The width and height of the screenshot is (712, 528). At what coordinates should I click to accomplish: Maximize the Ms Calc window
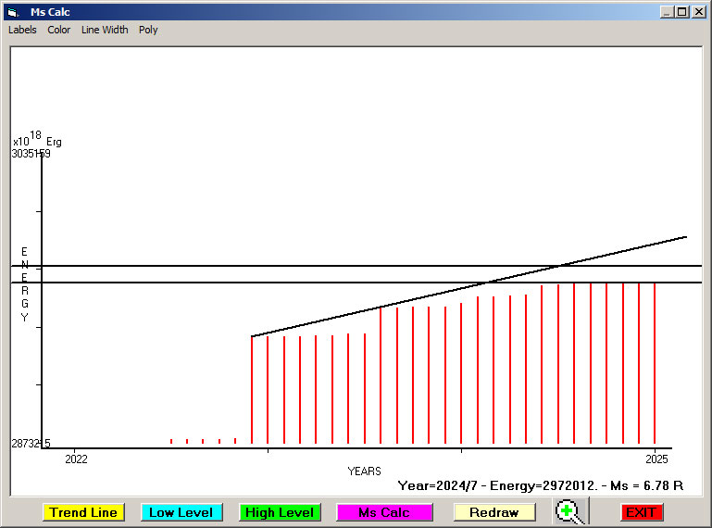tap(682, 12)
